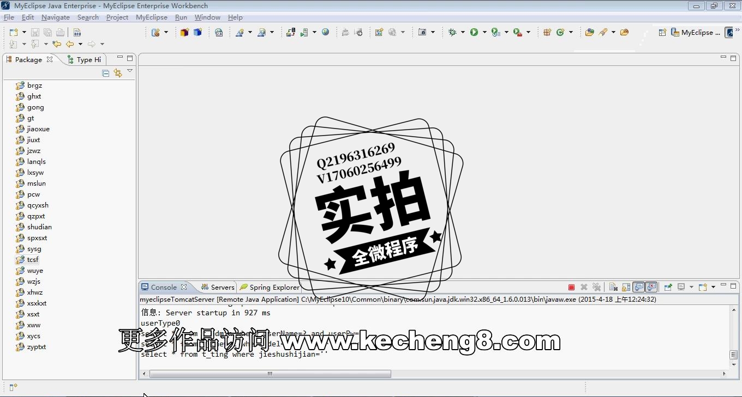Open the Help menu

[235, 17]
